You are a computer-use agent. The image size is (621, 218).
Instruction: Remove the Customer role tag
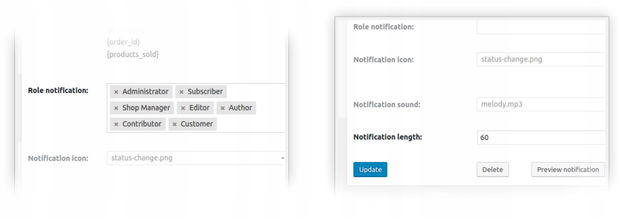pos(175,124)
